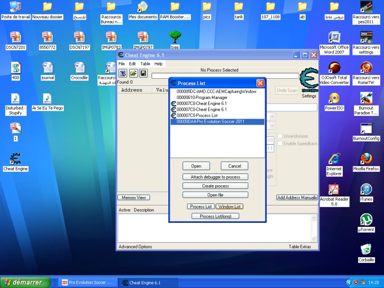Expand hidden system tray icons arrow

349,283
